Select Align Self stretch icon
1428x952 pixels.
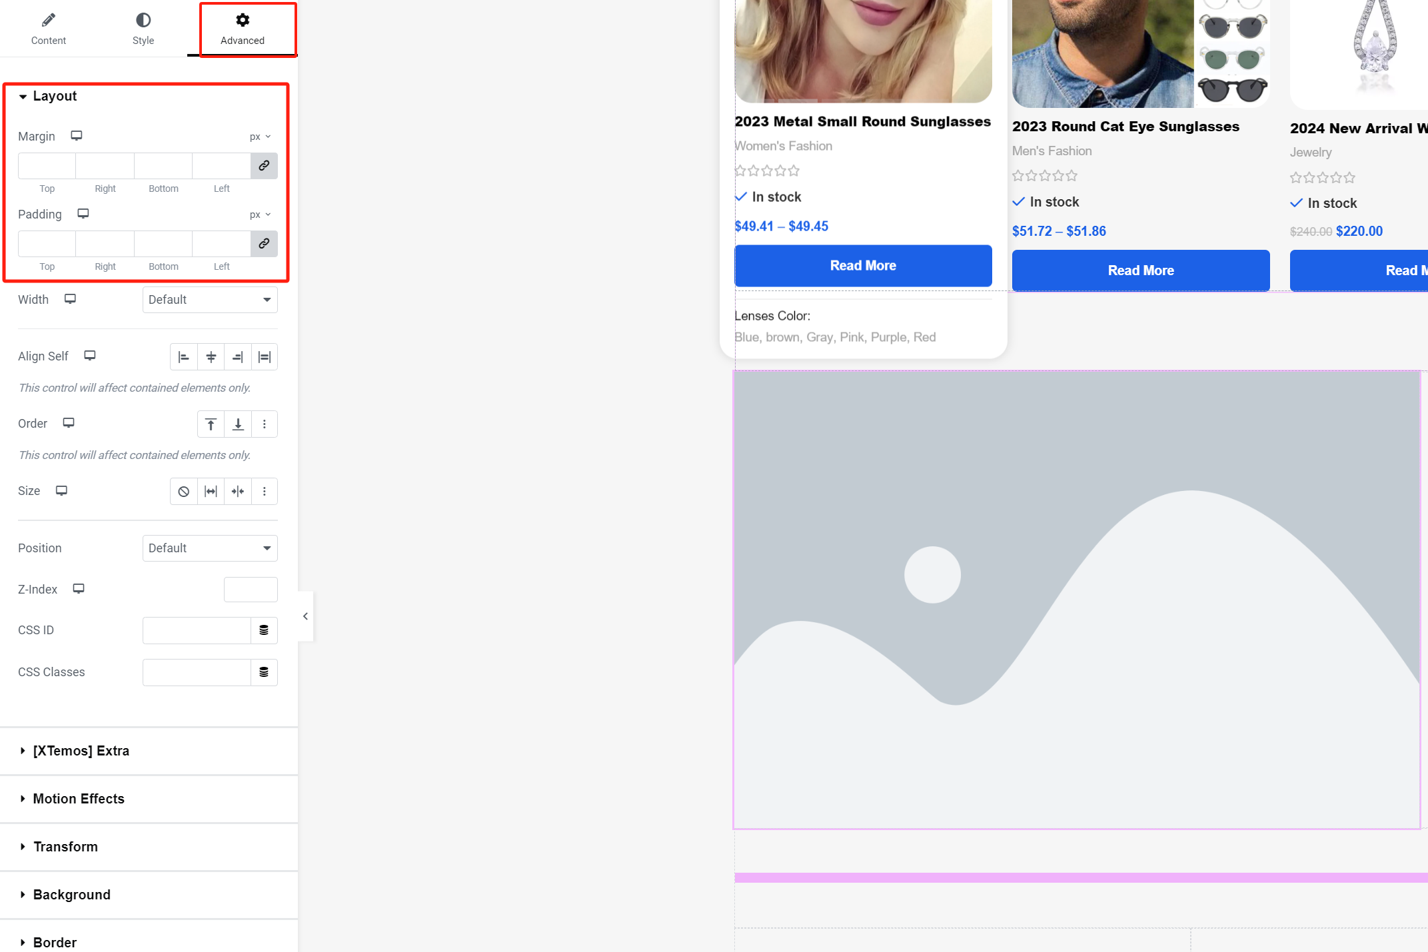tap(265, 357)
